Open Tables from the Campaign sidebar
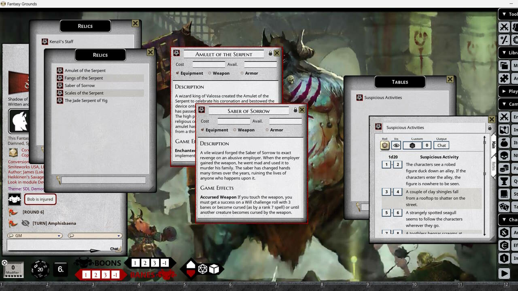The image size is (518, 291). pos(505,207)
